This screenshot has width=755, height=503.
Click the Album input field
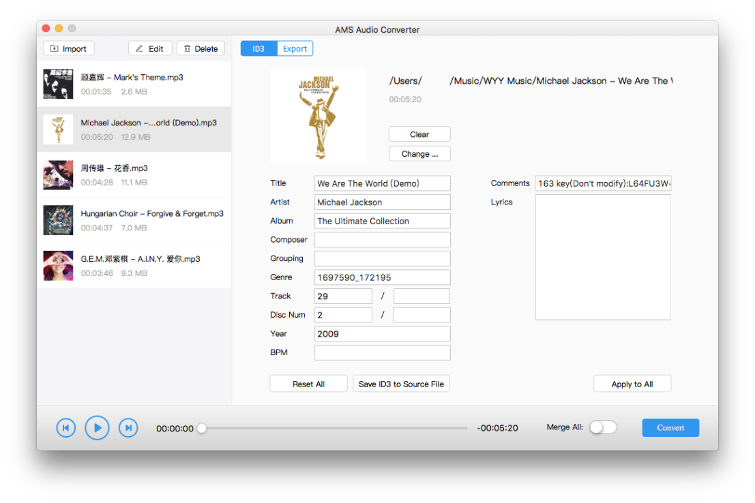coord(383,221)
